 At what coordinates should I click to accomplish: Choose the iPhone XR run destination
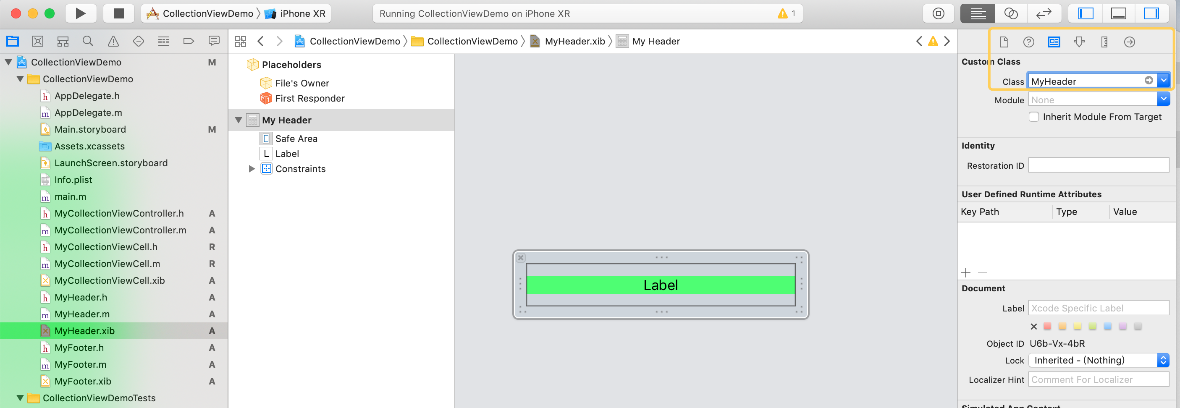(x=296, y=14)
